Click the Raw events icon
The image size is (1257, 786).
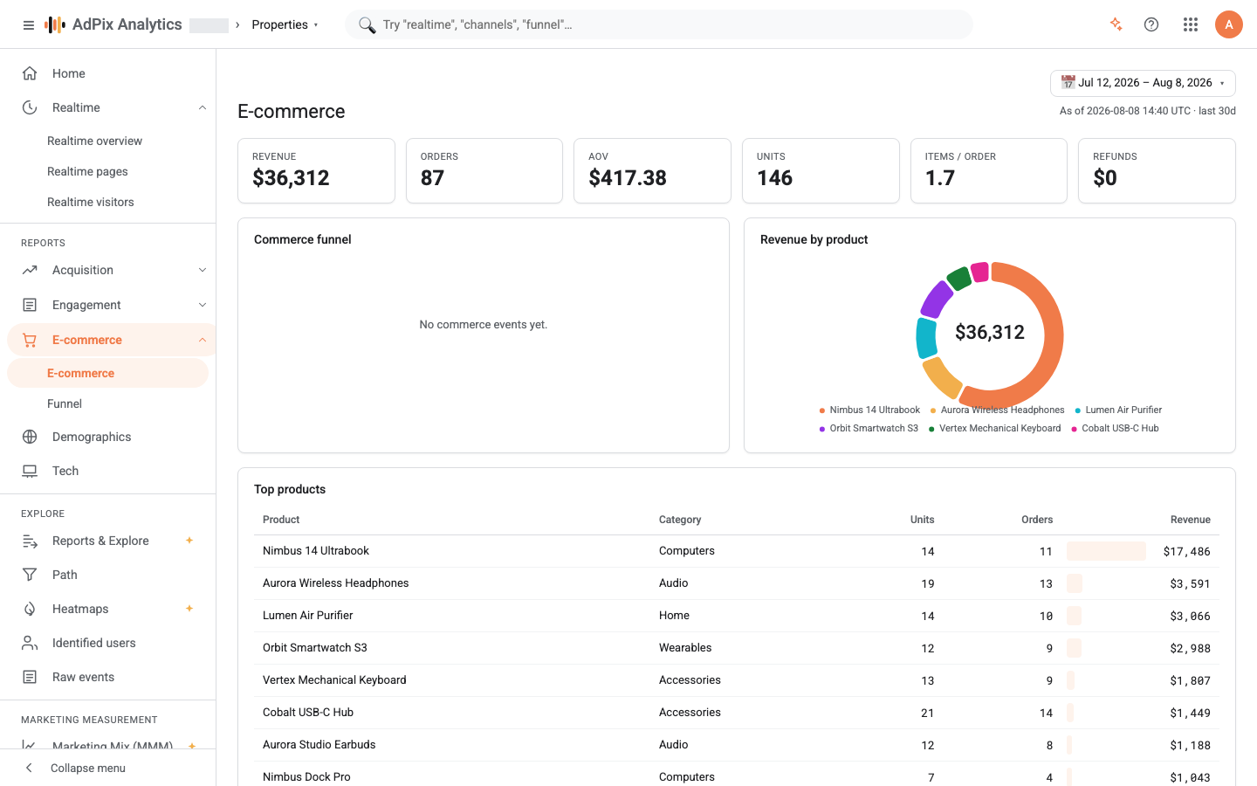coord(30,677)
